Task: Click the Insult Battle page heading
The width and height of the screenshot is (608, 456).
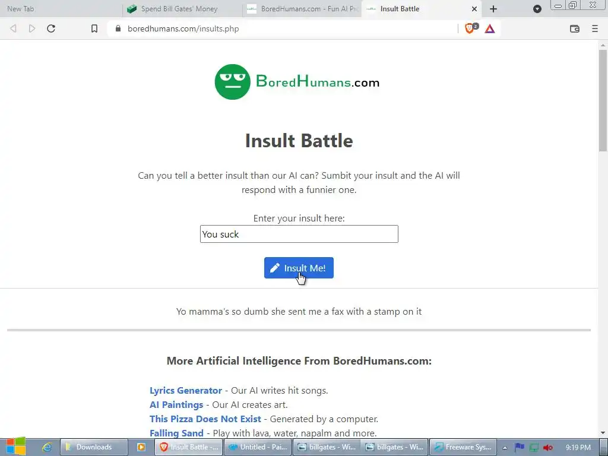Action: (x=299, y=140)
